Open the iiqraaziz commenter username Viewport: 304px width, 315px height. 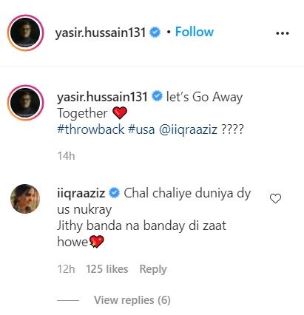[x=81, y=193]
